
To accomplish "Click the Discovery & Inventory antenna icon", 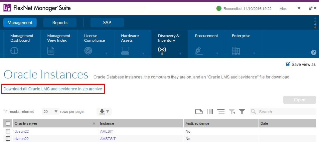I will (162, 51).
